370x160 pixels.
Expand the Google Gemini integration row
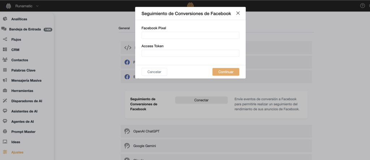(216, 146)
